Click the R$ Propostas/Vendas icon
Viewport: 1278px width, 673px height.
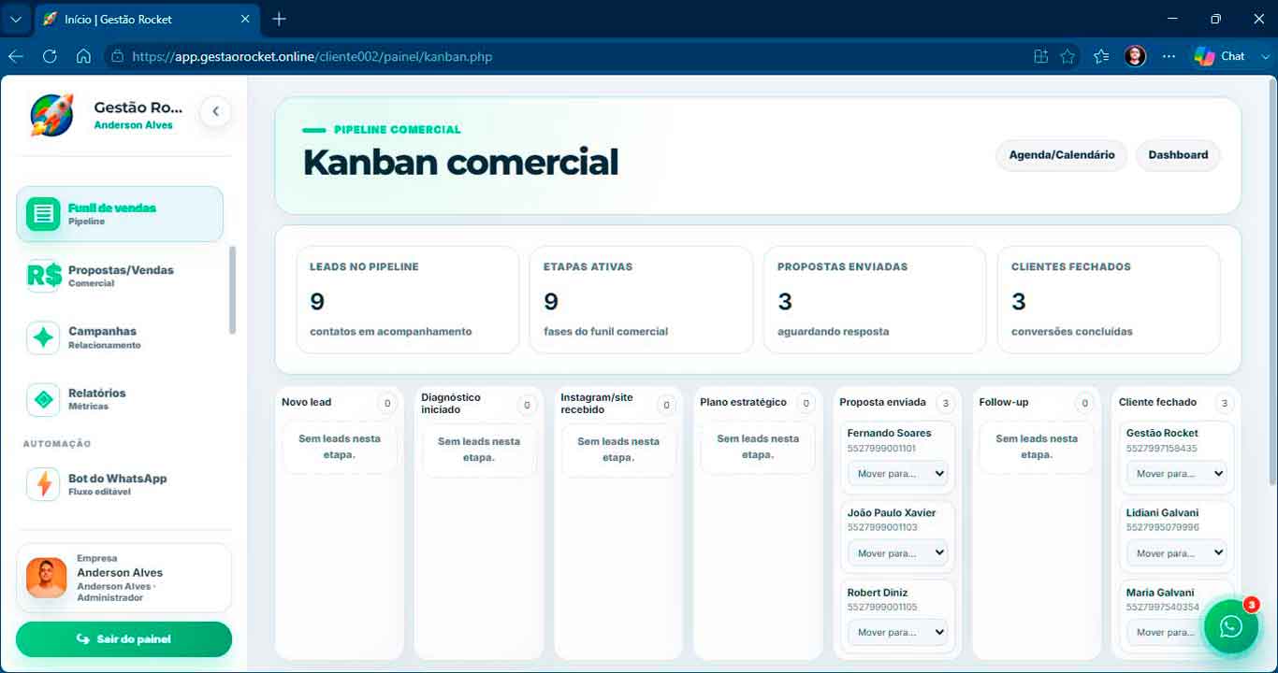click(44, 276)
